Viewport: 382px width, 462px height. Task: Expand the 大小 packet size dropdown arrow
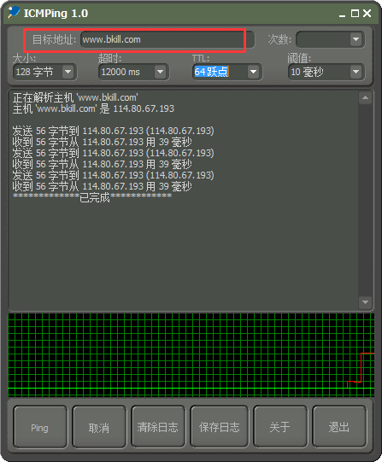pos(68,72)
